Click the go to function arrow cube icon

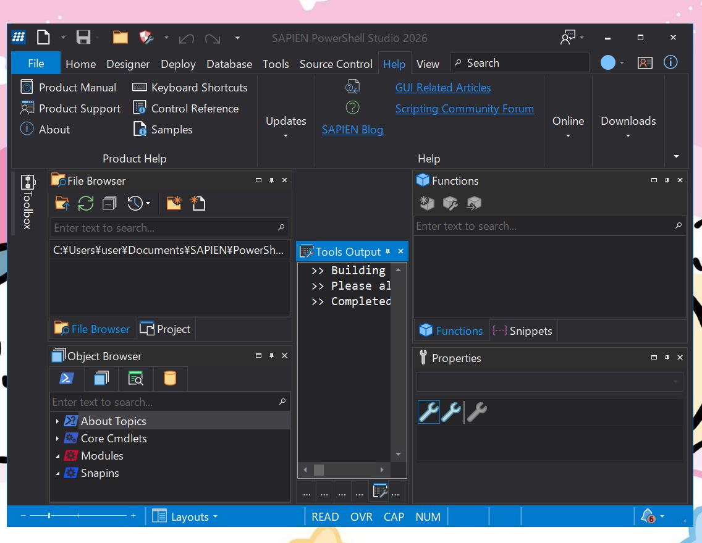(x=474, y=203)
